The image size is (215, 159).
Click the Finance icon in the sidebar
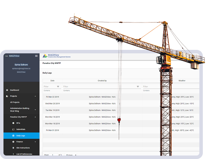13,142
